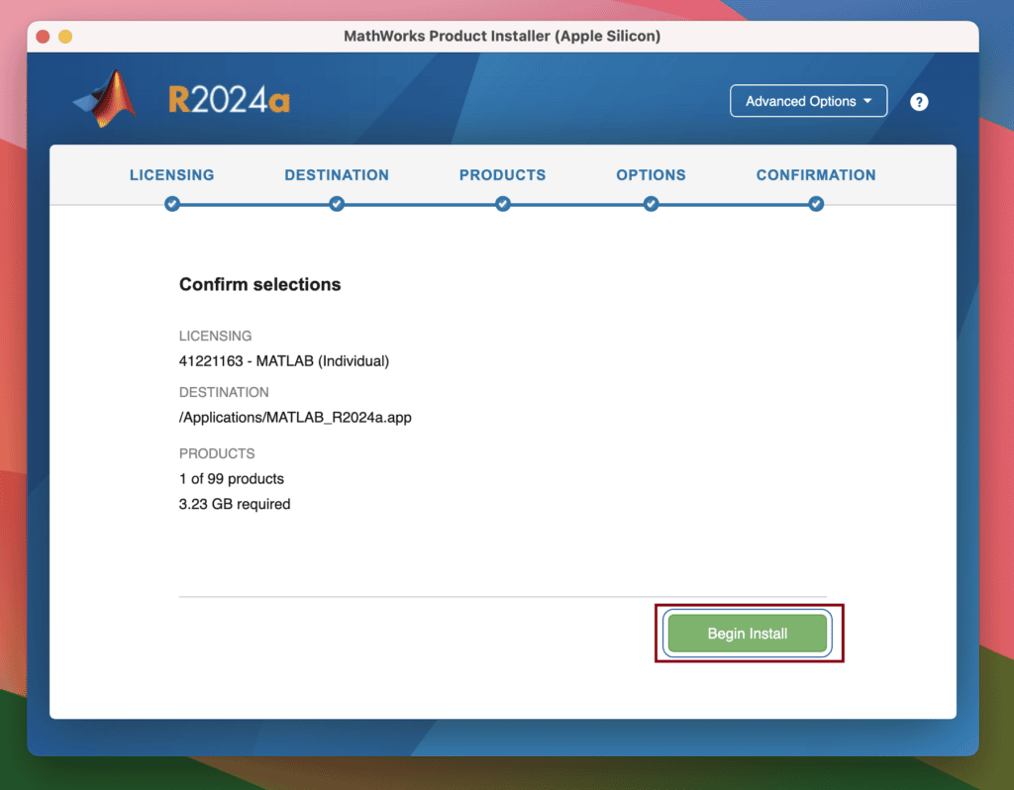Click the Begin Install button

[x=747, y=633]
